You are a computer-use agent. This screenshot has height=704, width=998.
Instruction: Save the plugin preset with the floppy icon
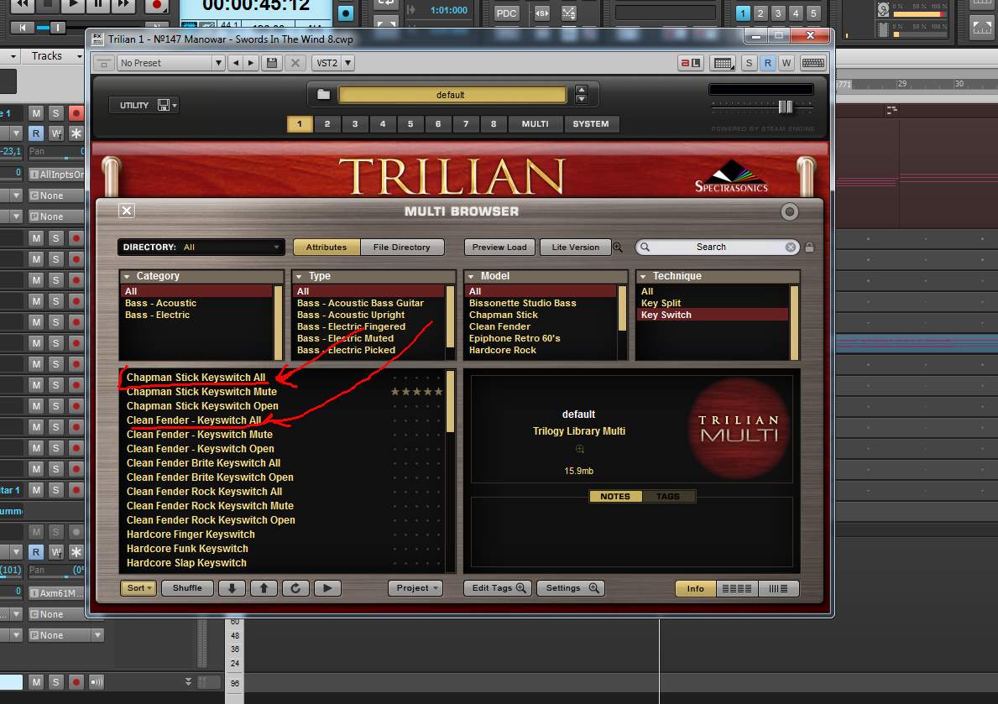(x=273, y=62)
